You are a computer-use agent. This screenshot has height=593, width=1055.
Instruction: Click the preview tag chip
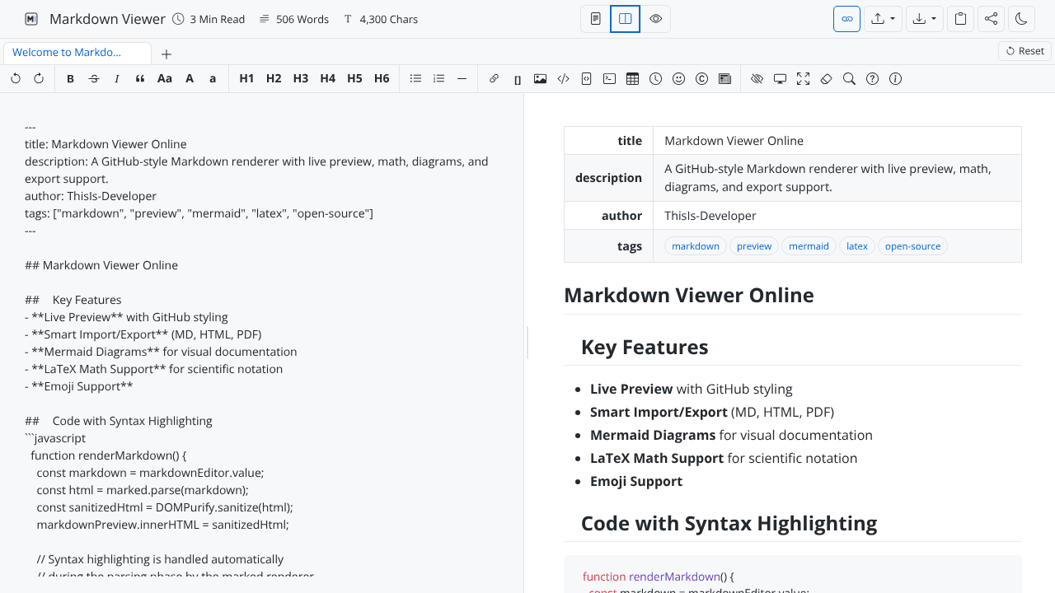tap(754, 246)
